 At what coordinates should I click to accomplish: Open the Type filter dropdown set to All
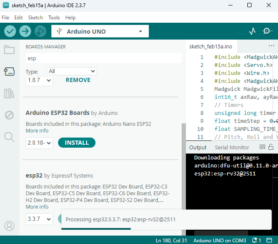coord(71,72)
